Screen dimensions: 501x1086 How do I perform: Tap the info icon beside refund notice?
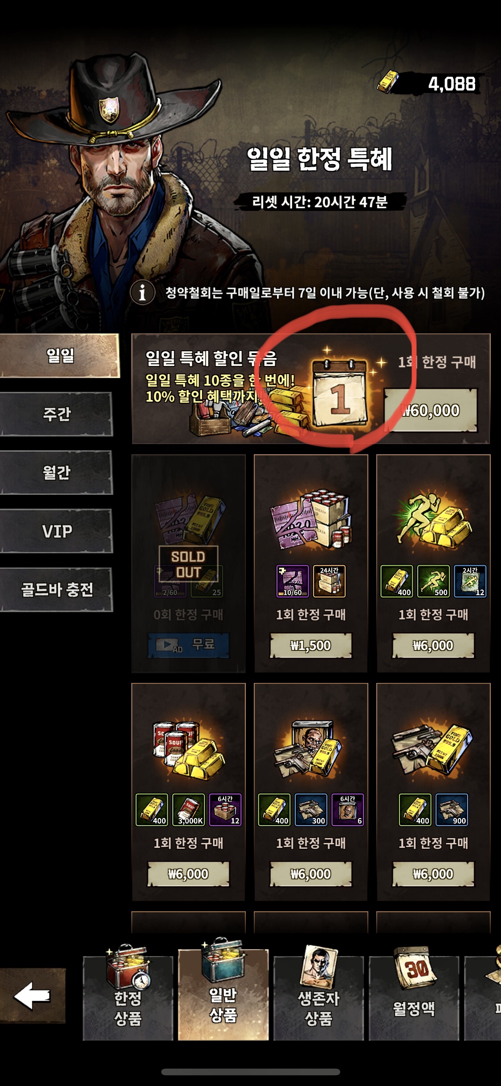point(143,292)
